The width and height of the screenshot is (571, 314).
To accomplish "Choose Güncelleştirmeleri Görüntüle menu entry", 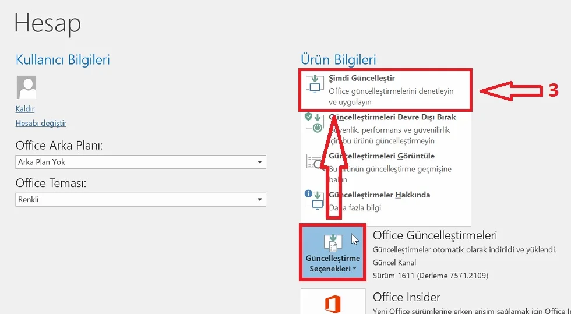I will click(x=386, y=168).
